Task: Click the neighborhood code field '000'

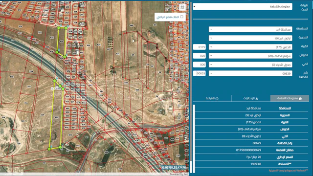Action: tap(199, 65)
